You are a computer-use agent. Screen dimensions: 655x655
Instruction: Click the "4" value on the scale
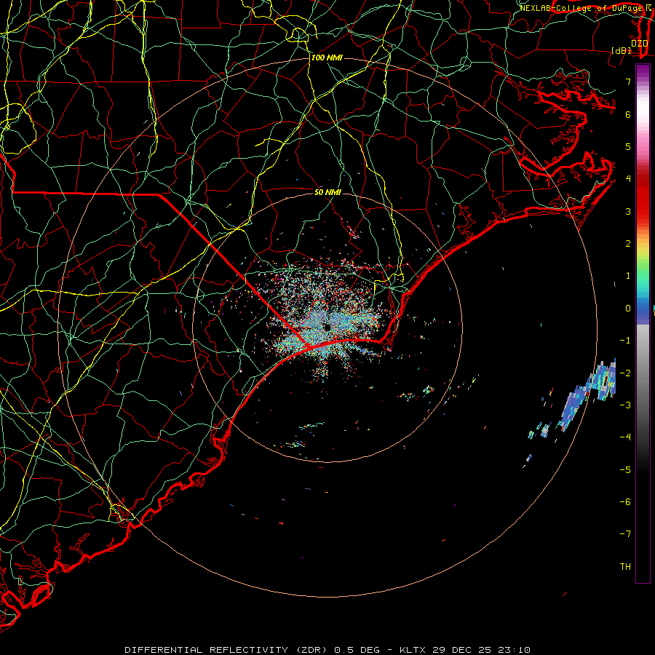tap(628, 179)
